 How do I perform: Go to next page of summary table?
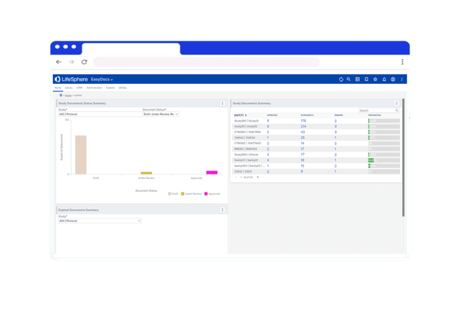258,177
